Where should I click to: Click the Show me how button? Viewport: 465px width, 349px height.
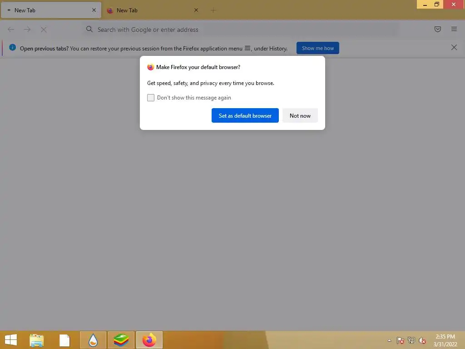click(317, 48)
